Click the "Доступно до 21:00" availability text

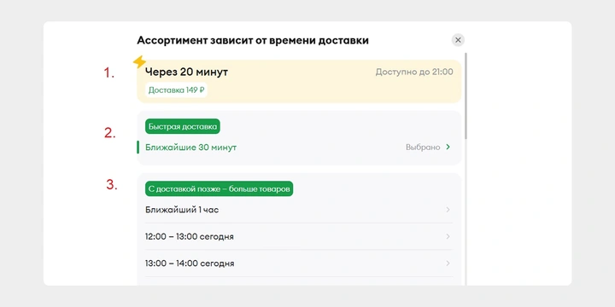click(414, 72)
